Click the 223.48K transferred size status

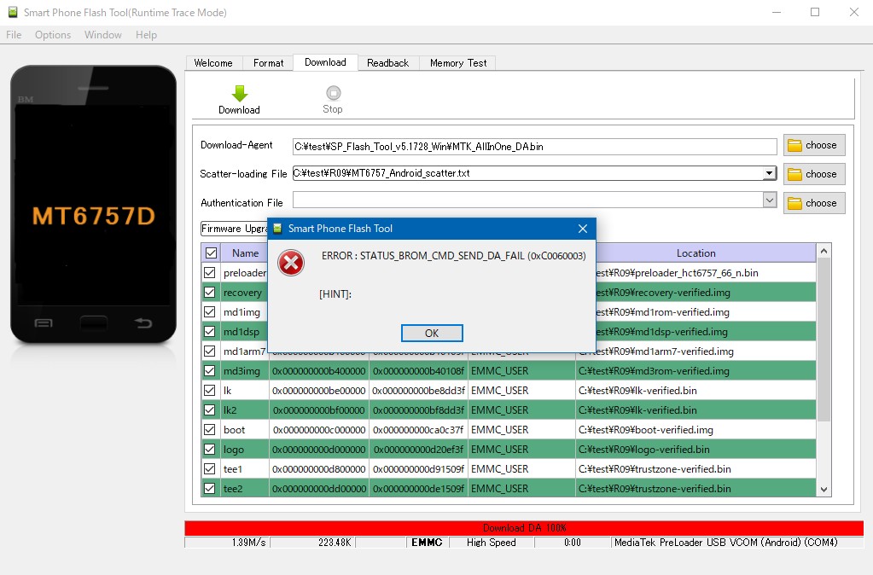(312, 543)
